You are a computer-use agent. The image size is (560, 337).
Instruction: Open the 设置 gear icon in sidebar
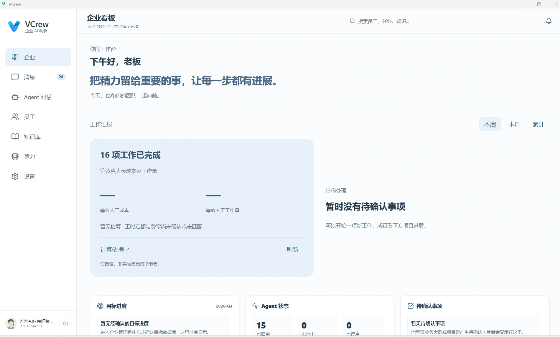[x=15, y=176]
